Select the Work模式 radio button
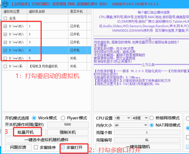The height and width of the screenshot is (154, 189). point(34,118)
